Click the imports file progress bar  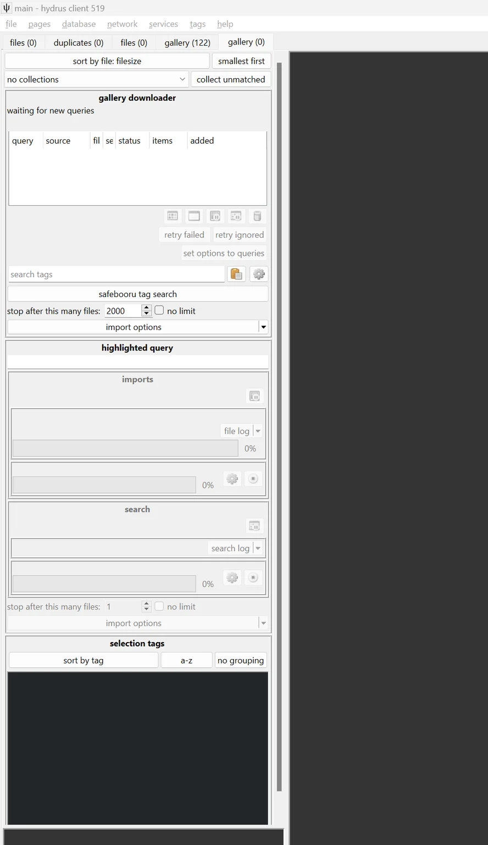[x=125, y=448]
